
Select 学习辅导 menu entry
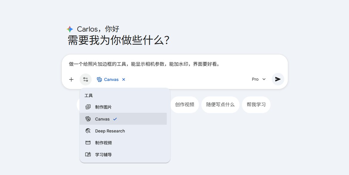123,154
